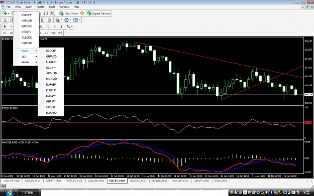Choose EURGBP in the Forex submenu
The height and width of the screenshot is (196, 314).
click(x=51, y=85)
